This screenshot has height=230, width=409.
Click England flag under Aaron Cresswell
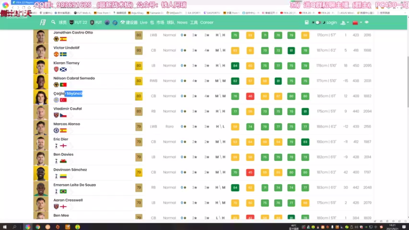(x=63, y=207)
